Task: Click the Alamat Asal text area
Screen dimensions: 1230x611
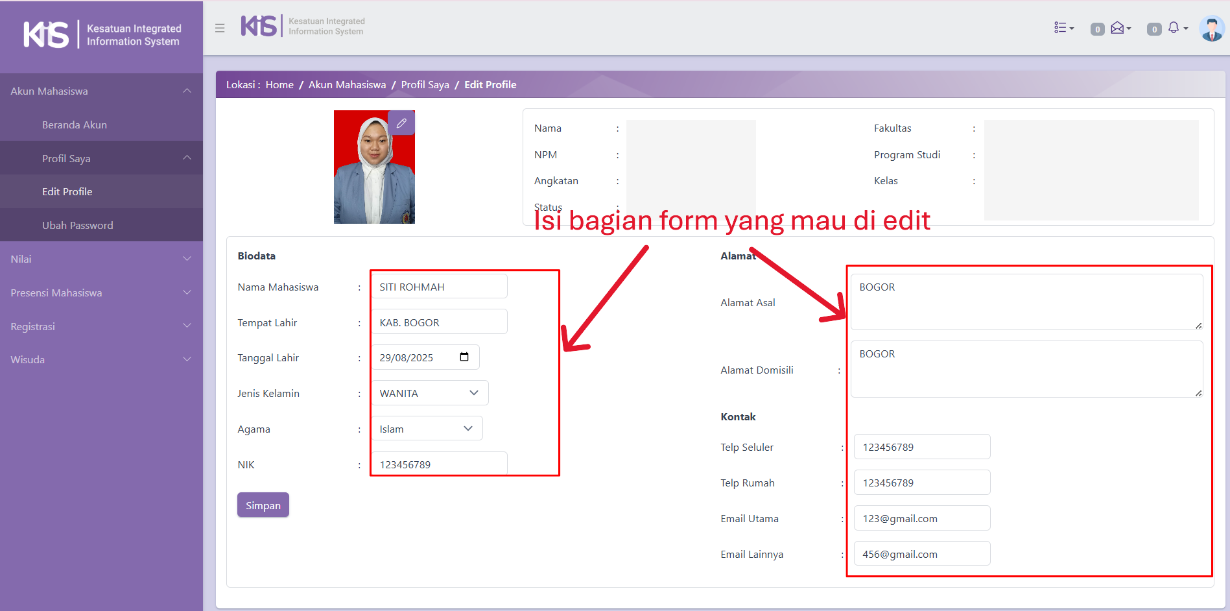Action: point(1026,302)
